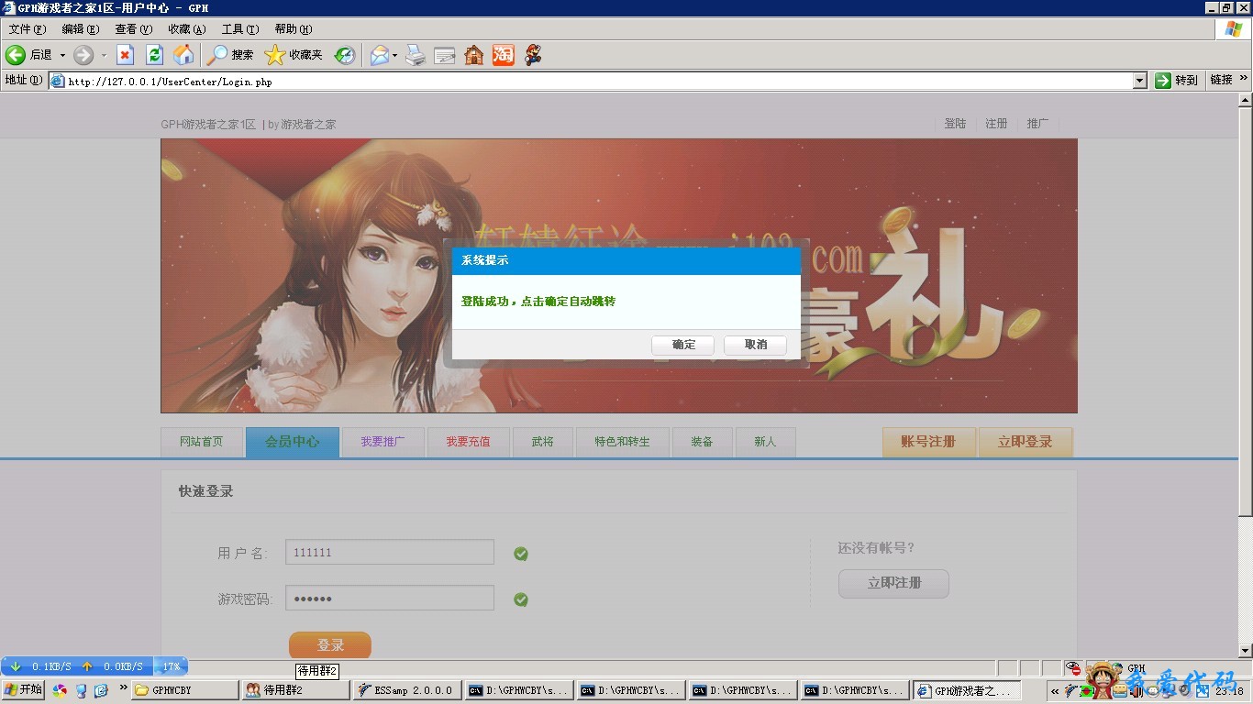Open the 开始 Start menu
This screenshot has width=1253, height=704.
click(24, 690)
